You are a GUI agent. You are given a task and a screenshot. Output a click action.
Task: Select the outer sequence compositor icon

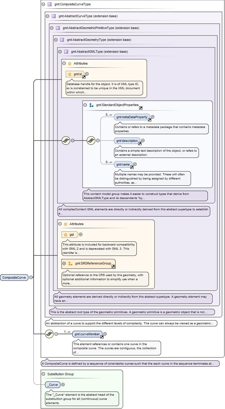click(x=66, y=141)
